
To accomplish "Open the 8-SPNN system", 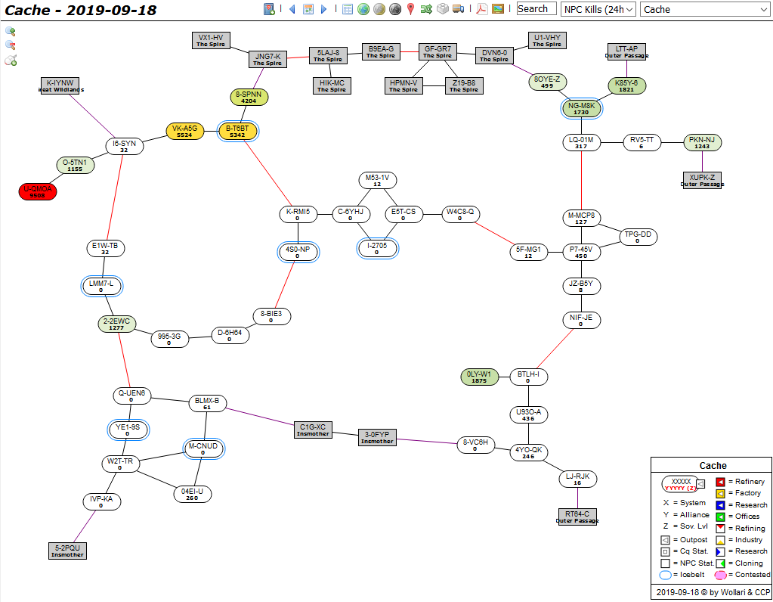I will pos(249,98).
